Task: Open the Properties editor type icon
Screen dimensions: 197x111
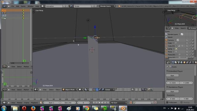Action: 168,62
